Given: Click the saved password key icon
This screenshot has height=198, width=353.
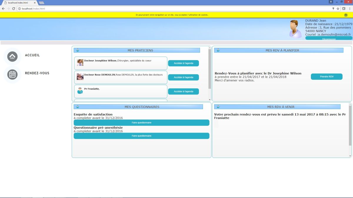Looking at the screenshot, I should tap(333, 9).
